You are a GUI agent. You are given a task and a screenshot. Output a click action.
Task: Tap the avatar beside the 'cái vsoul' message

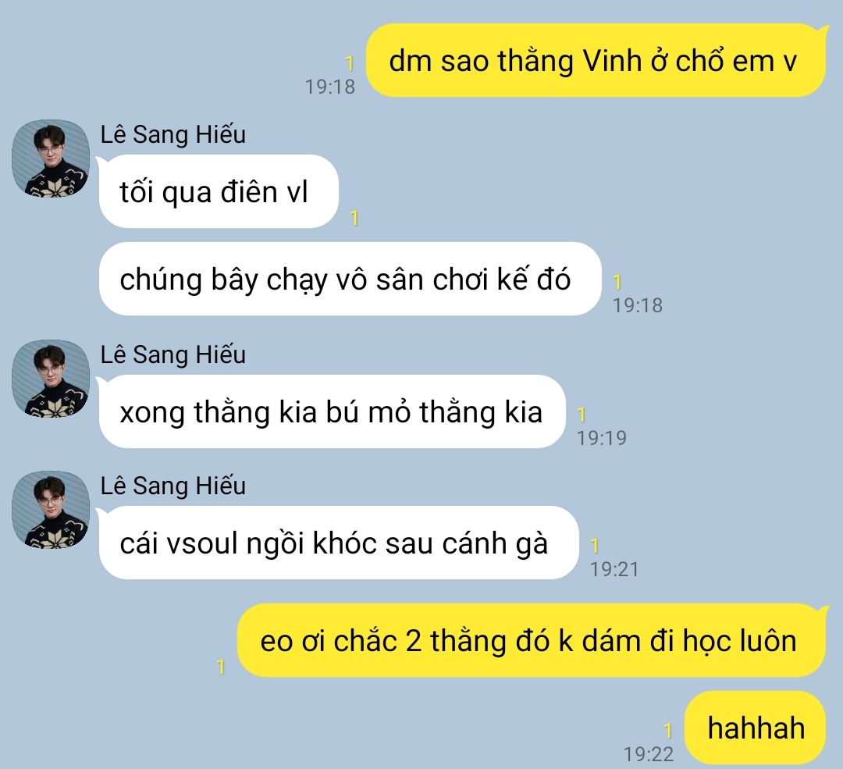pyautogui.click(x=51, y=510)
